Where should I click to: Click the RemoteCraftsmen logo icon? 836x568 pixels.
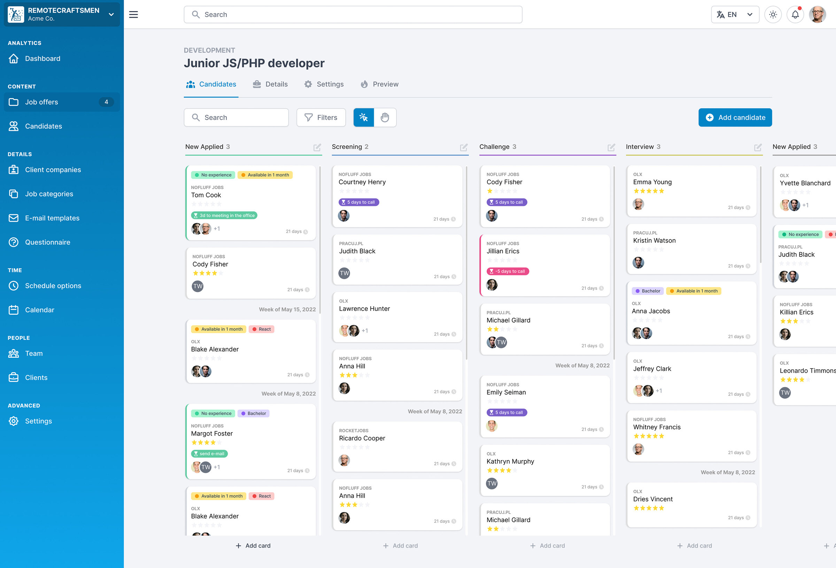pyautogui.click(x=16, y=14)
